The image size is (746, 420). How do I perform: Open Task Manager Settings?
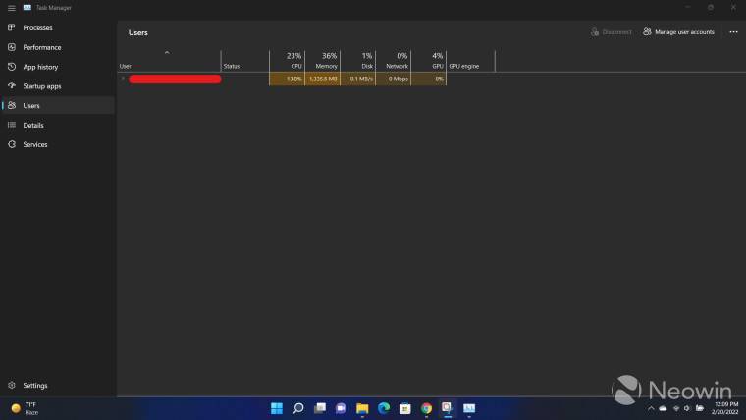click(x=34, y=386)
